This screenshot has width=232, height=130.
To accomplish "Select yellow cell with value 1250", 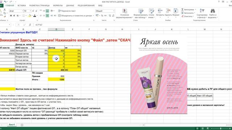I will [x=56, y=79].
